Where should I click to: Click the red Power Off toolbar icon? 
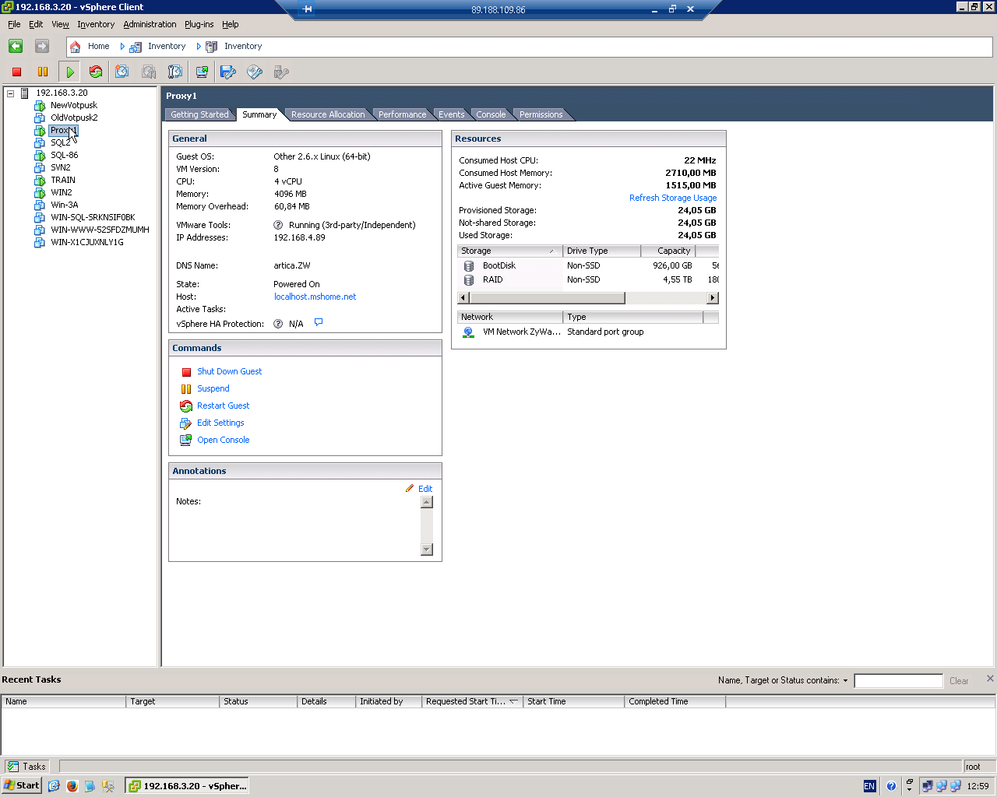click(16, 72)
